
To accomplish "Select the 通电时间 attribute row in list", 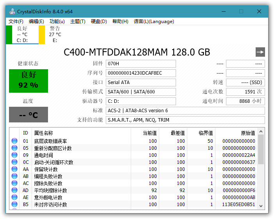I will coord(133,155).
